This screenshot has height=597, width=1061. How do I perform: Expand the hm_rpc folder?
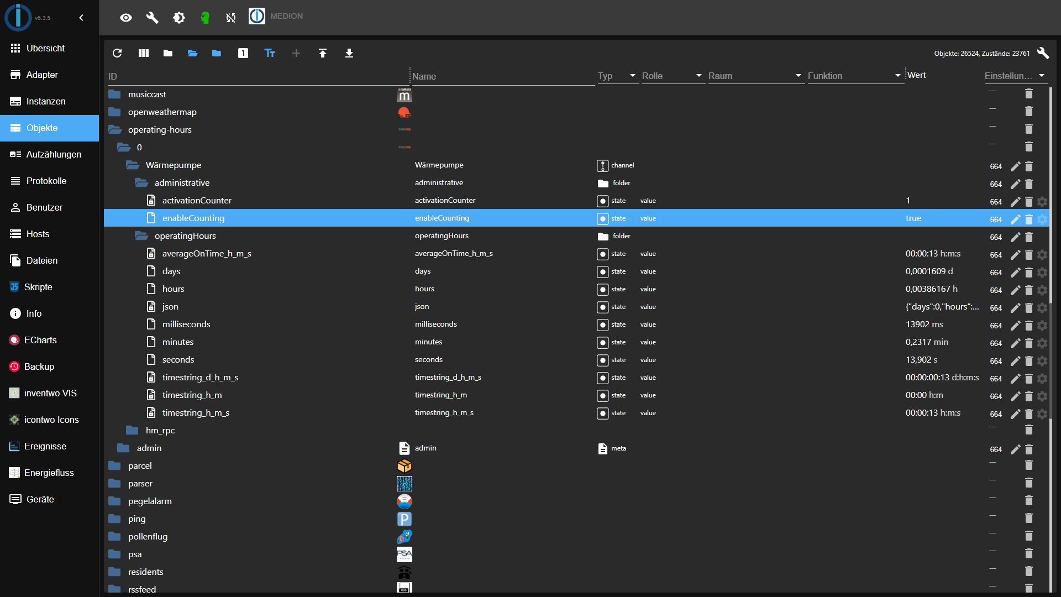(x=132, y=430)
